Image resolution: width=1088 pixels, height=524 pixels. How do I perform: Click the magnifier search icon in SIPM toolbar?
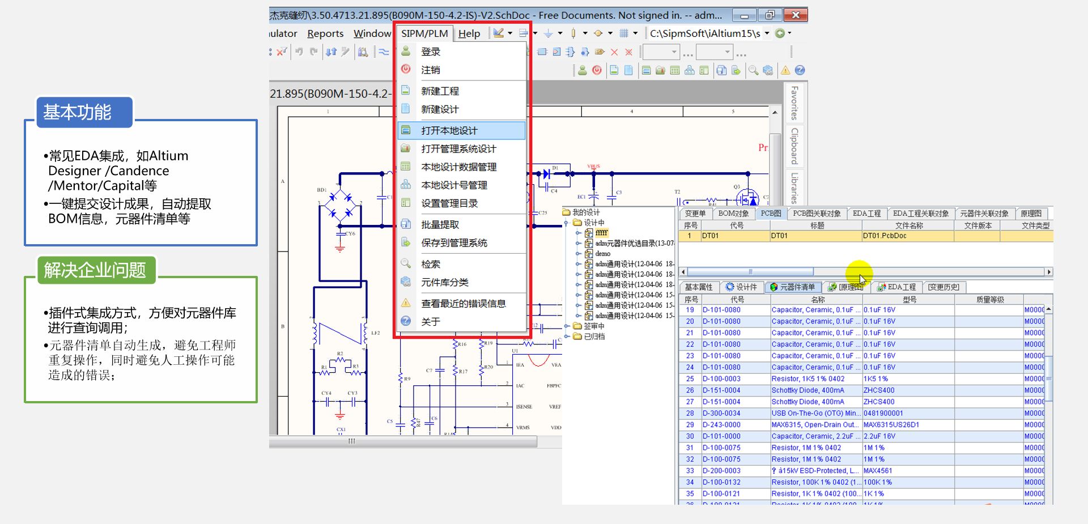tap(753, 70)
